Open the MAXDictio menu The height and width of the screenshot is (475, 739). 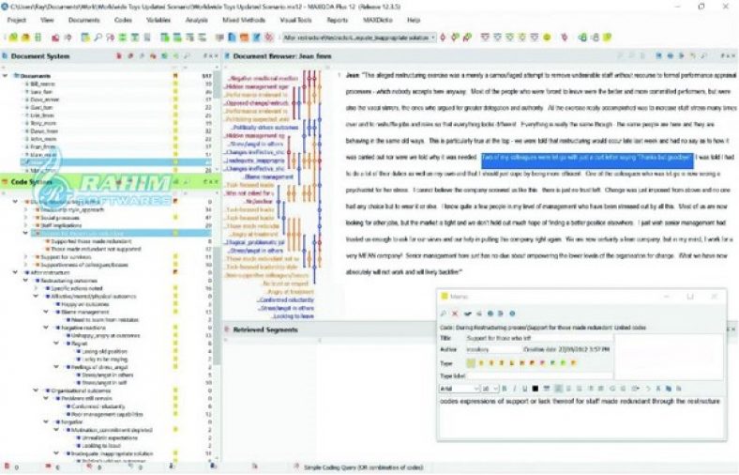click(x=378, y=21)
